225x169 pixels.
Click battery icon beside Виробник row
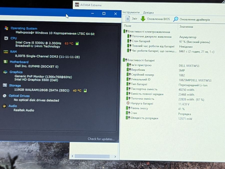point(128,69)
